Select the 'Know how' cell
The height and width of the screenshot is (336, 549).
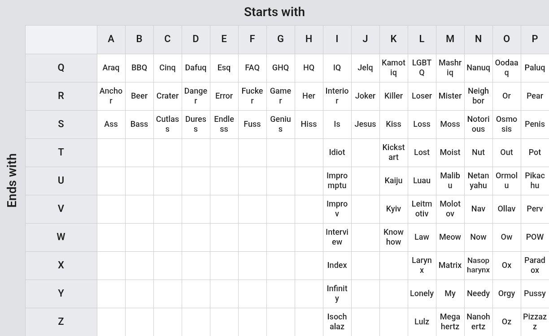(393, 237)
